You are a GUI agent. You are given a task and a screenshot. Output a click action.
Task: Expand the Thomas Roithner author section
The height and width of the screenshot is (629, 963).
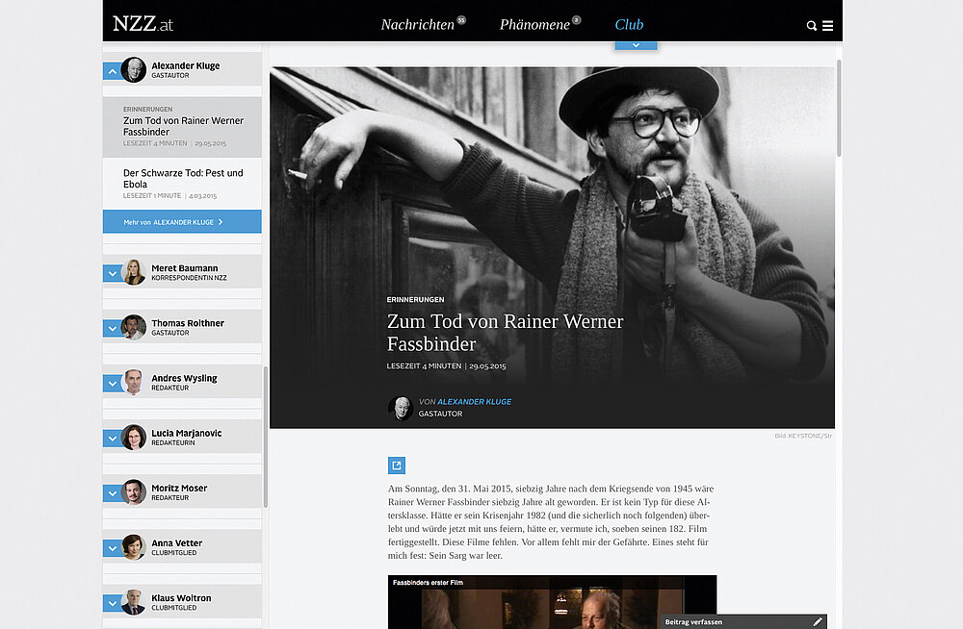tap(112, 328)
